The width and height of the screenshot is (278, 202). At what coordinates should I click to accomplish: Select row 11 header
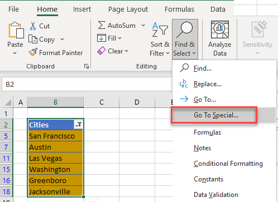click(x=6, y=158)
